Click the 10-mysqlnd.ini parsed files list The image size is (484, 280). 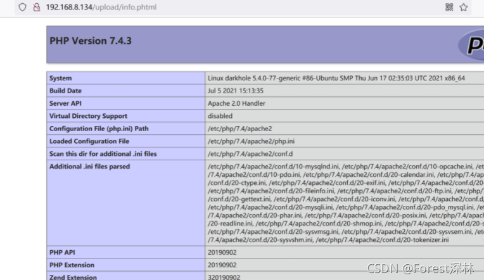tap(346, 203)
